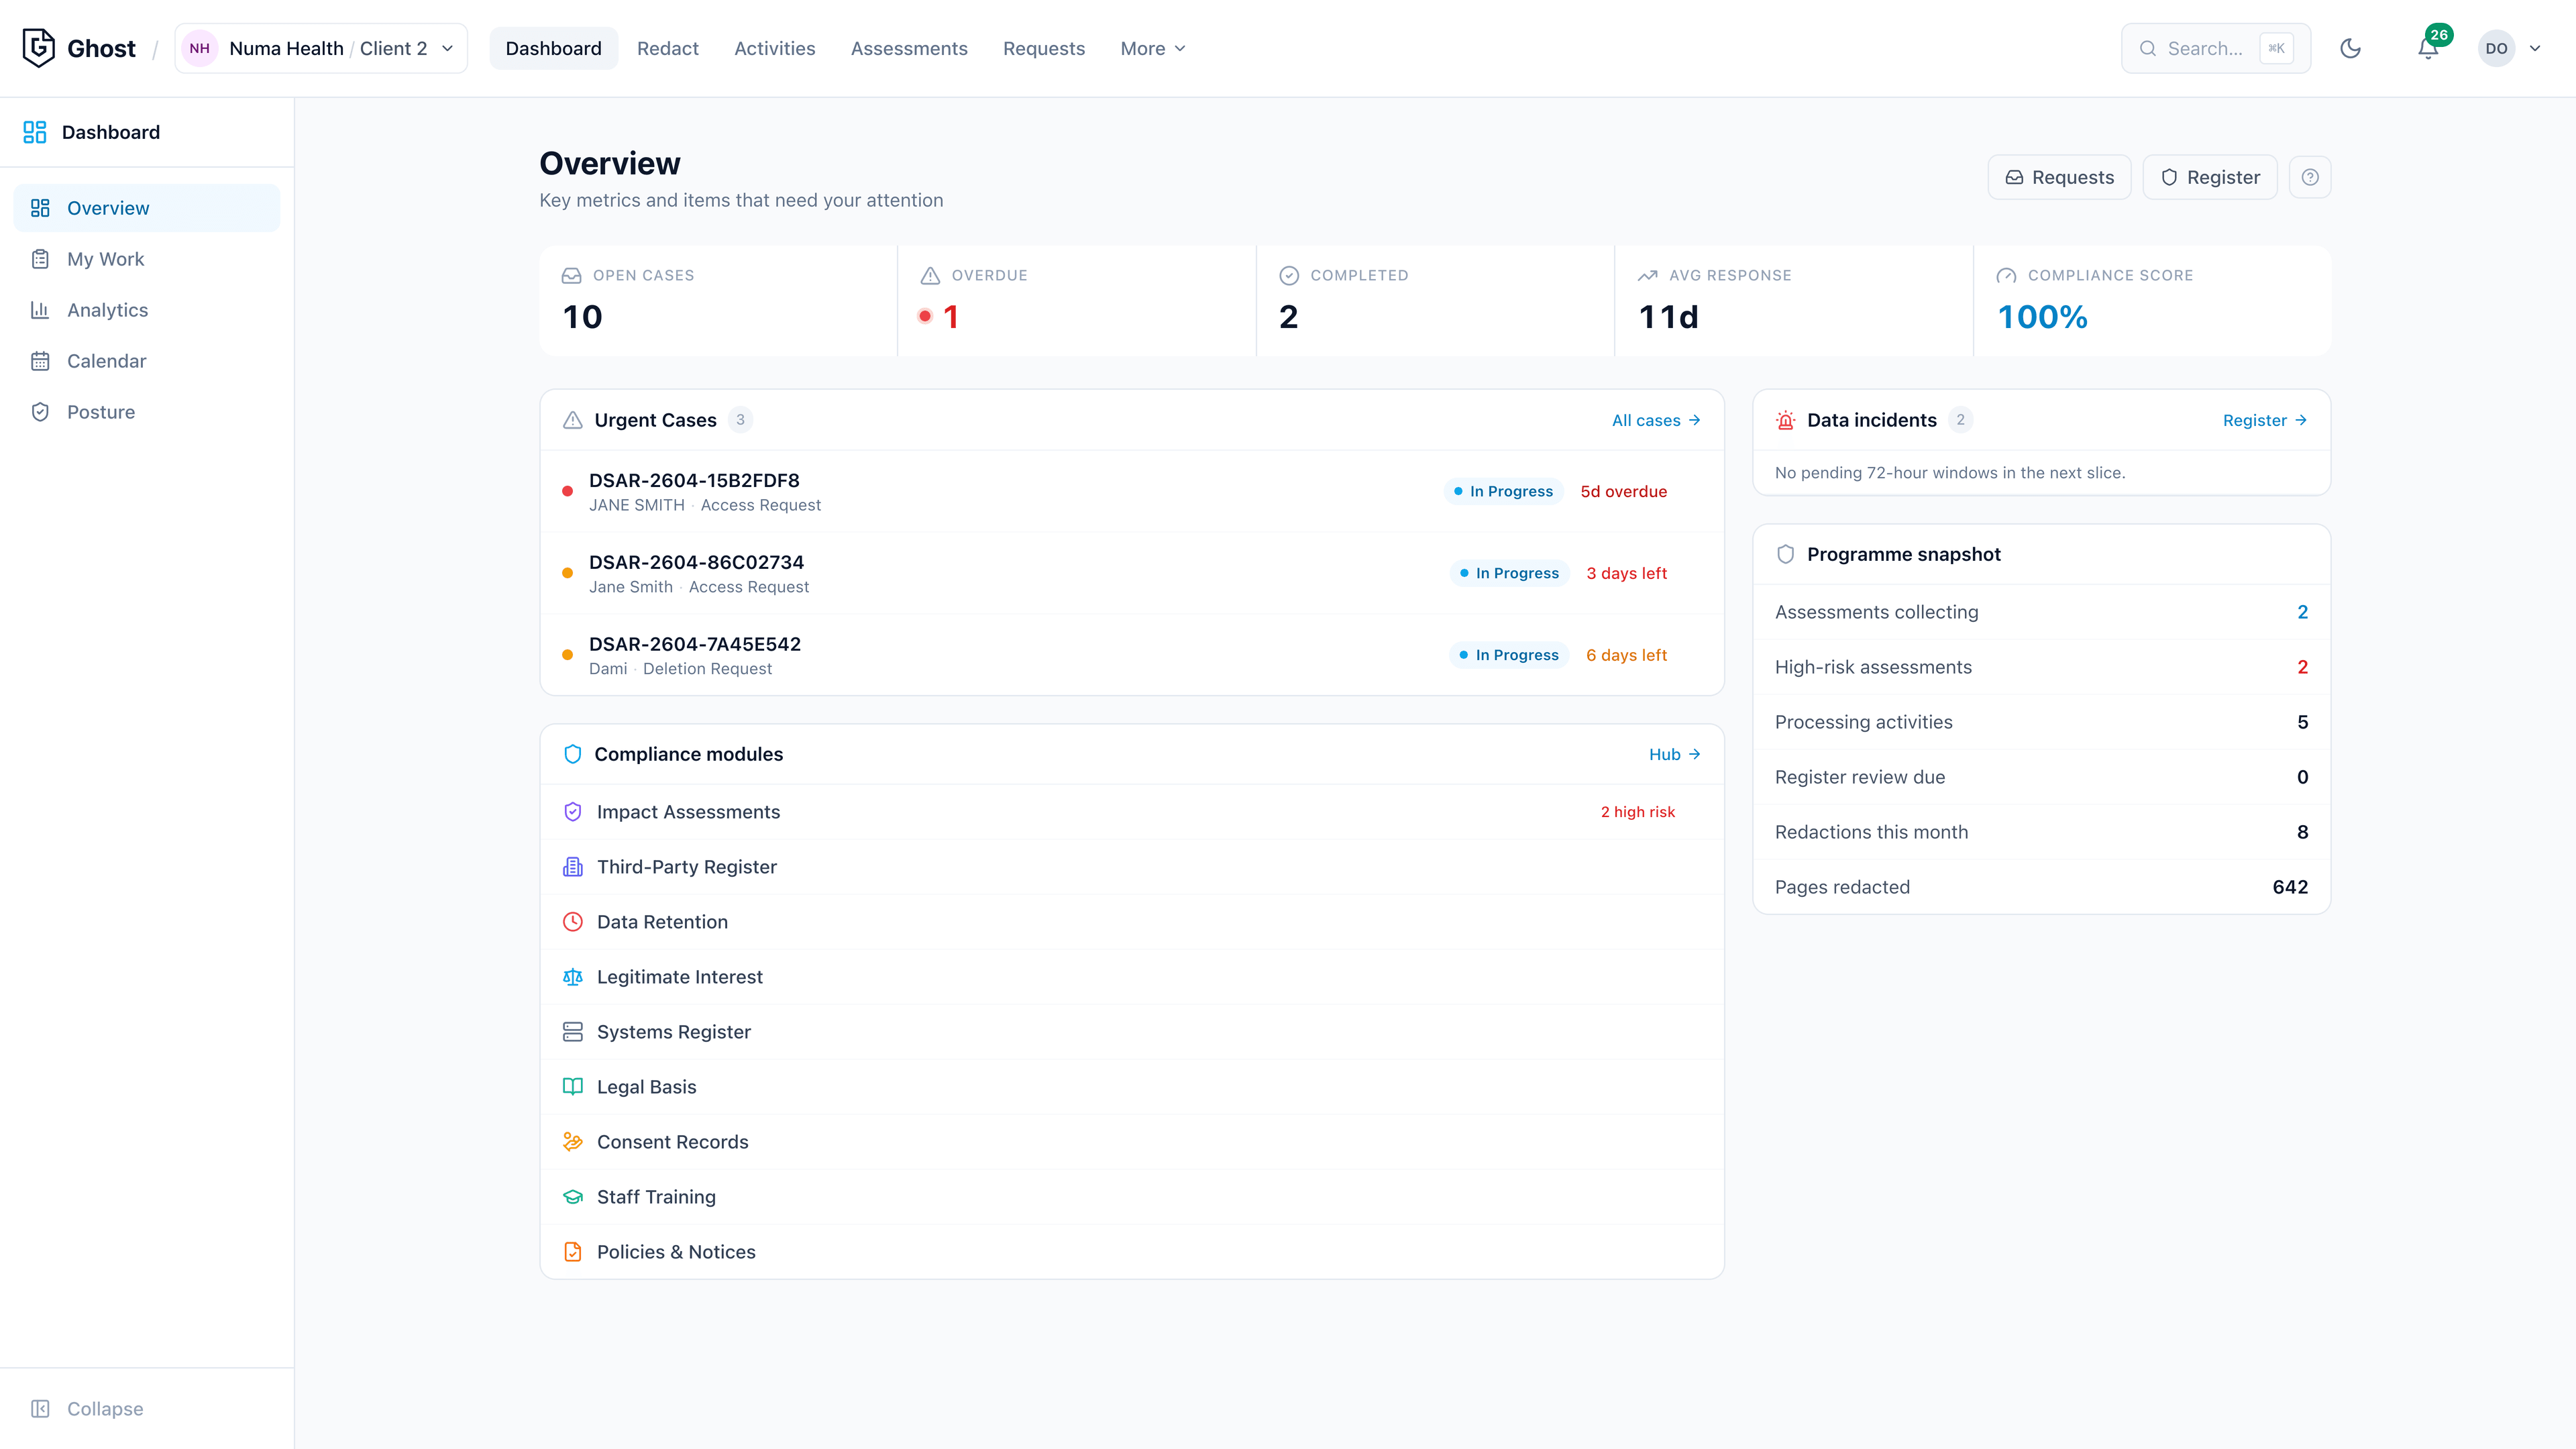
Task: Open the Assessments tab
Action: coord(909,48)
